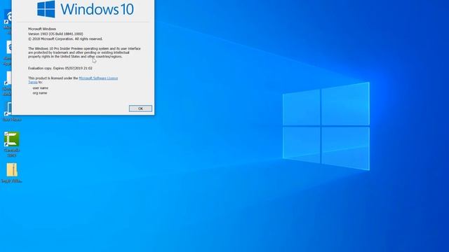Click the Windows 10 logo in the dialog

pos(86,9)
